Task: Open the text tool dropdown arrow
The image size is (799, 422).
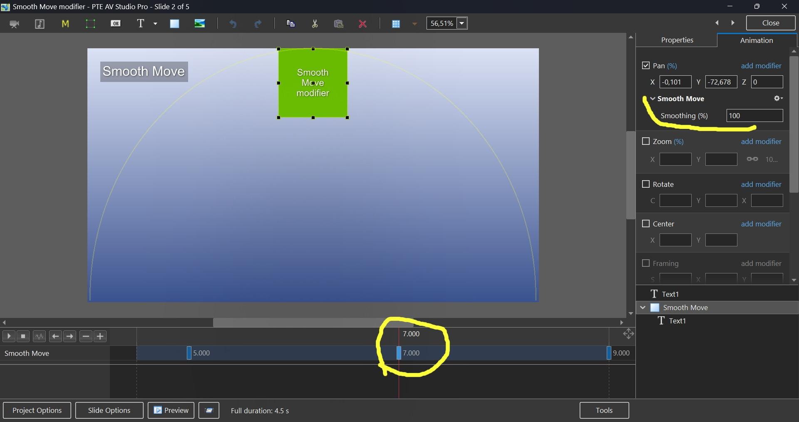Action: 155,24
